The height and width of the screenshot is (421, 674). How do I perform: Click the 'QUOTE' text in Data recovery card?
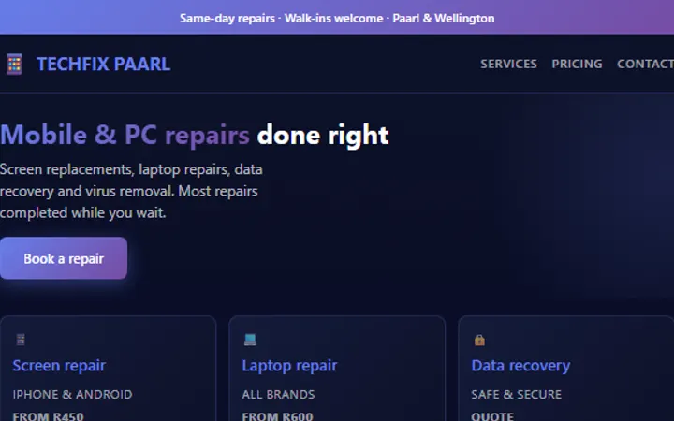(492, 415)
